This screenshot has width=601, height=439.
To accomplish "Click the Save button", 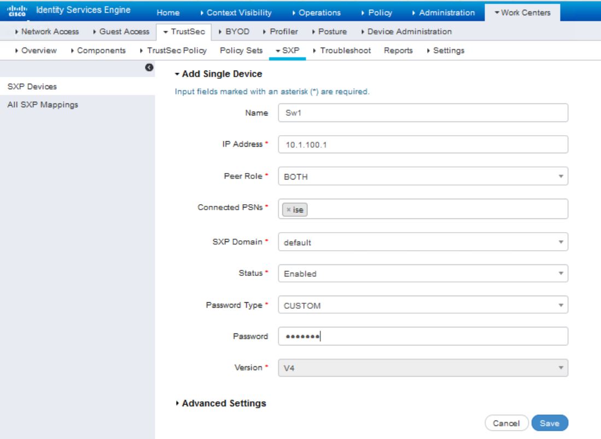I will click(x=550, y=423).
